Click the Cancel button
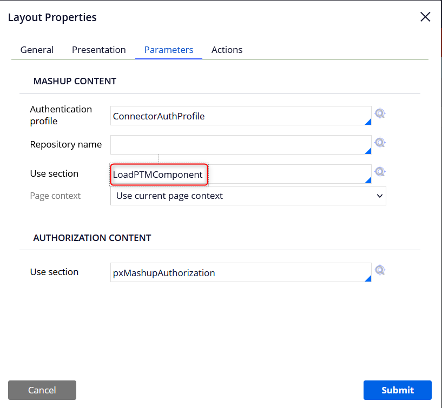The width and height of the screenshot is (442, 408). [x=42, y=390]
